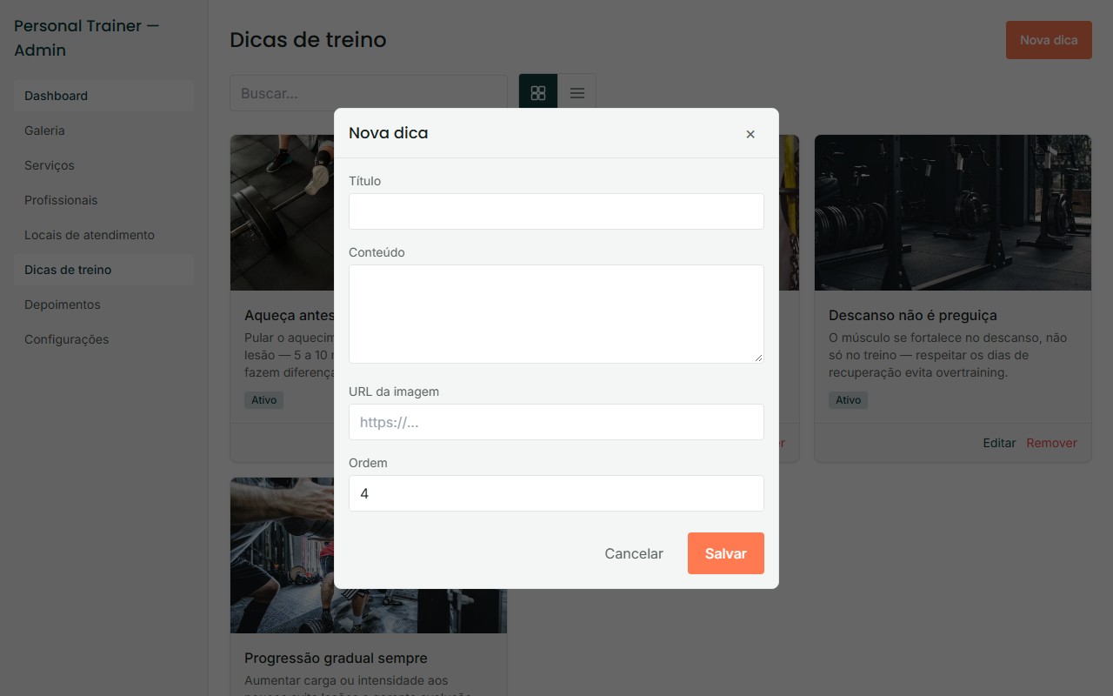Select the Ordem number field

(x=556, y=493)
